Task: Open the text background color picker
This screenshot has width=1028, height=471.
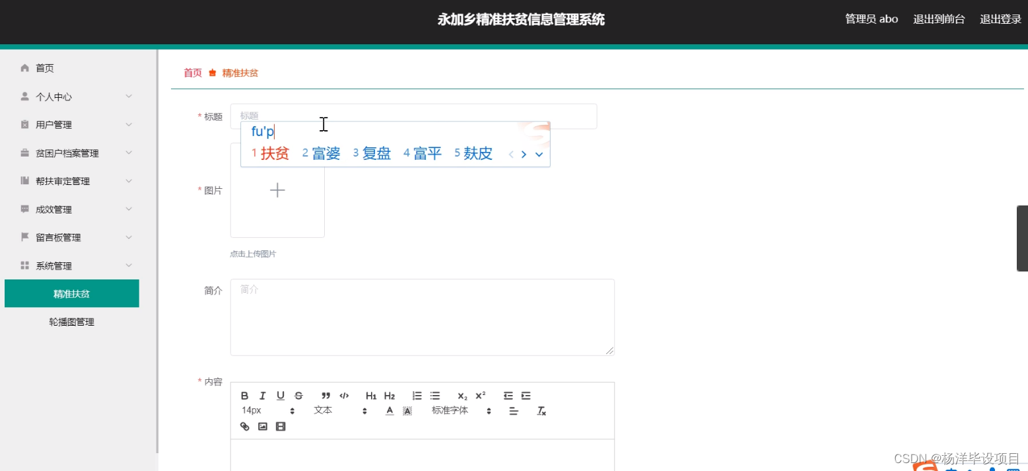Action: (407, 411)
